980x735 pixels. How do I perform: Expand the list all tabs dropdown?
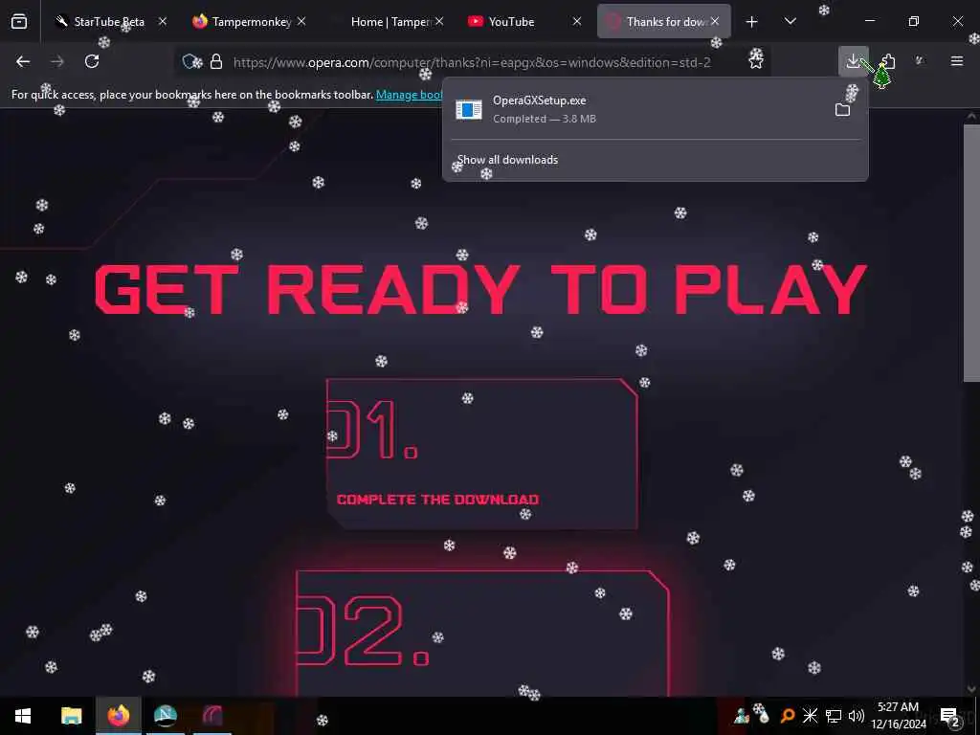click(790, 22)
